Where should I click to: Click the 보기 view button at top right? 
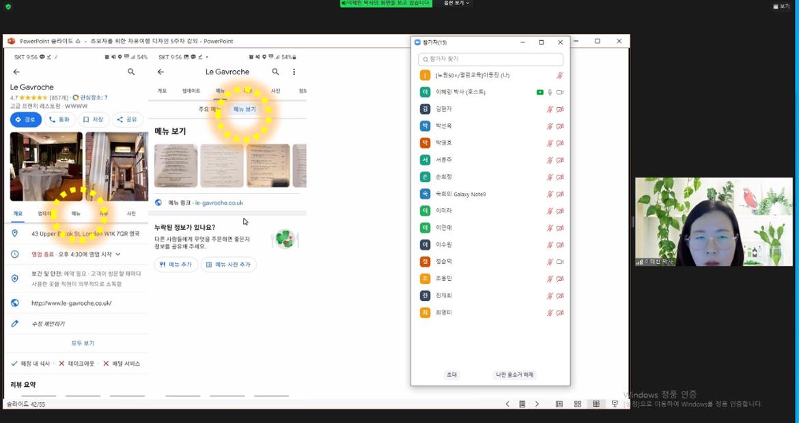781,7
